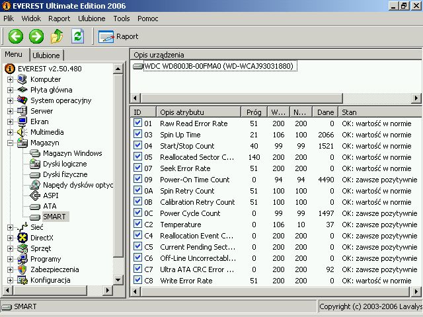423x317 pixels.
Task: Click the Refresh toolbar icon
Action: tap(77, 36)
